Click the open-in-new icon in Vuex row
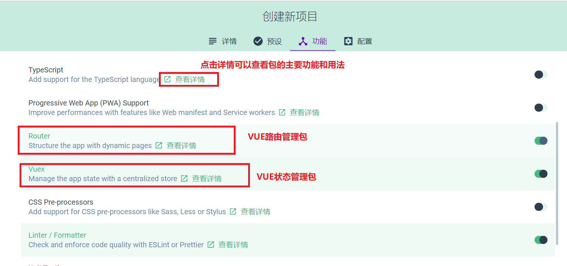Image resolution: width=567 pixels, height=266 pixels. pos(184,179)
